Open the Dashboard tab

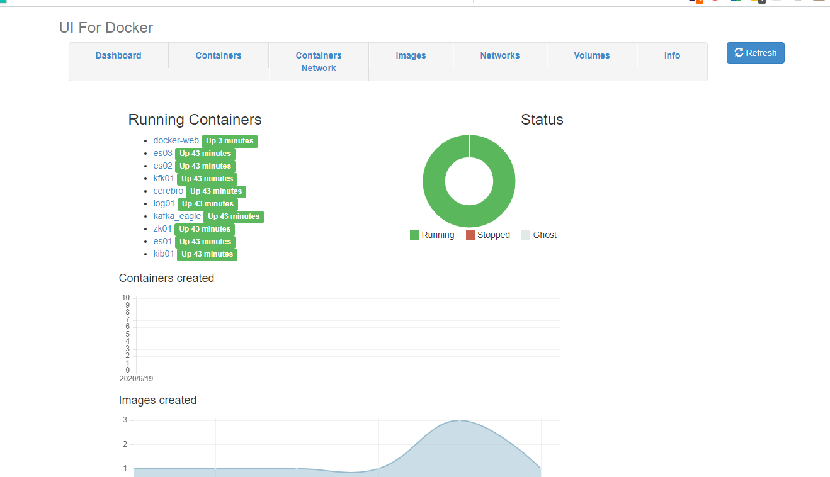coord(118,55)
